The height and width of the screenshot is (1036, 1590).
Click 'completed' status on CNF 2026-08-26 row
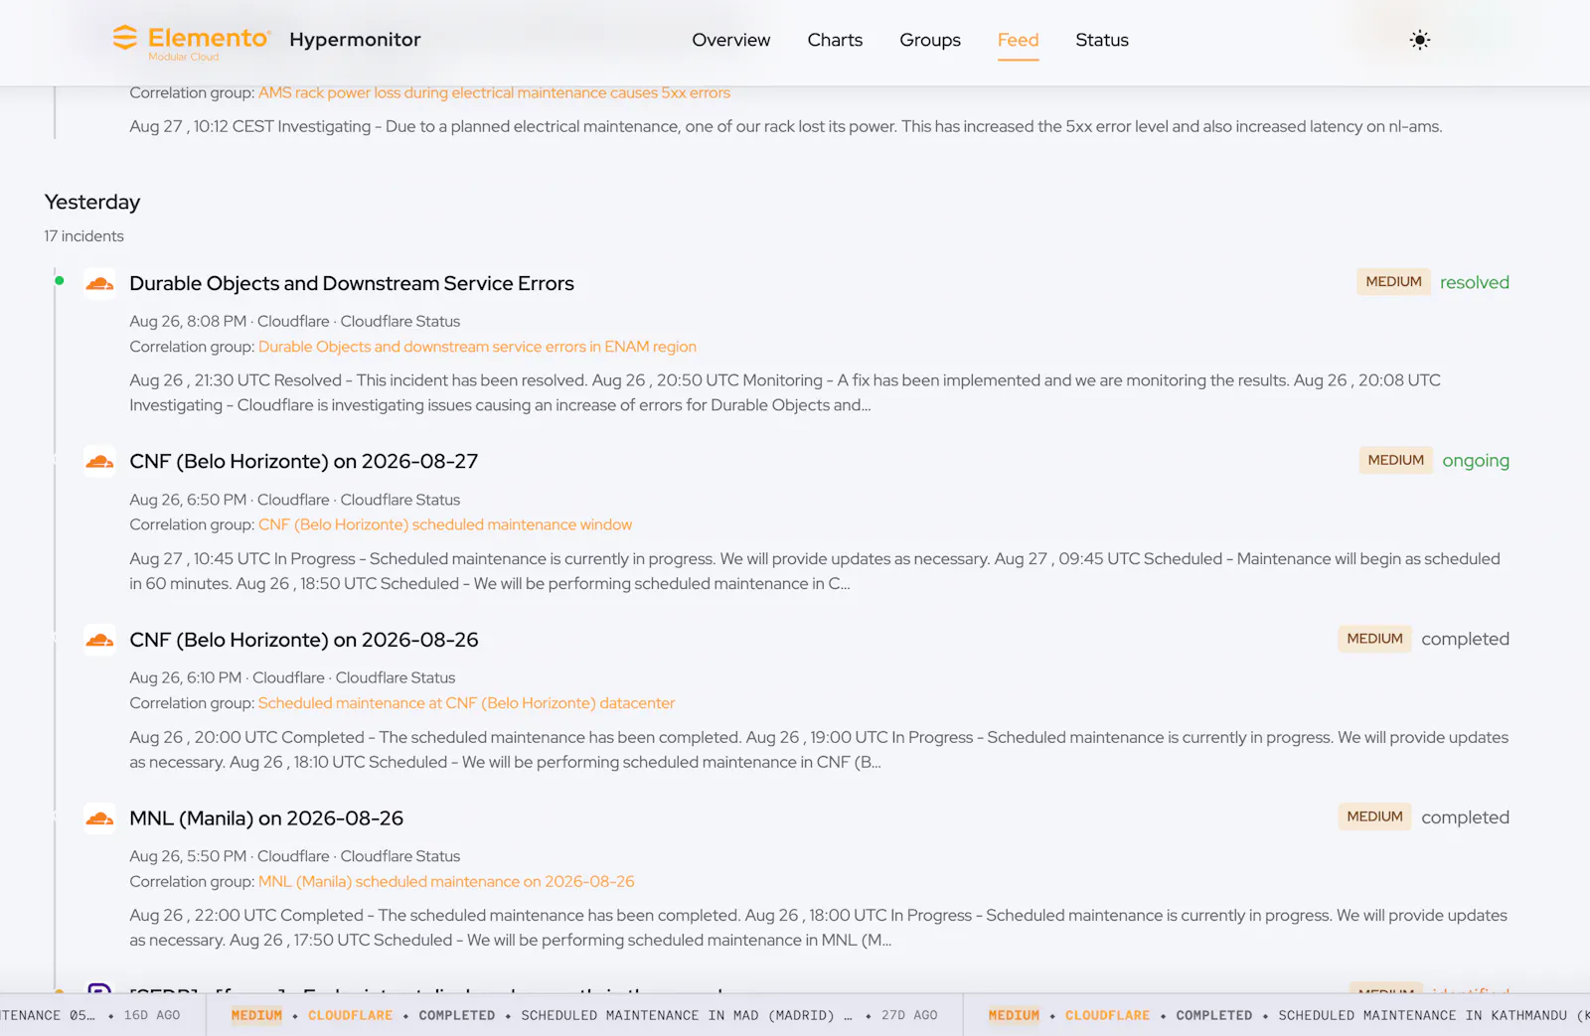[x=1465, y=639]
